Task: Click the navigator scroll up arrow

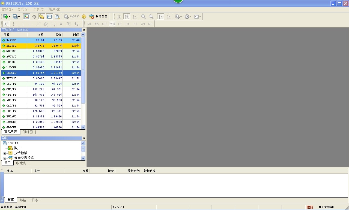Action: (83, 143)
